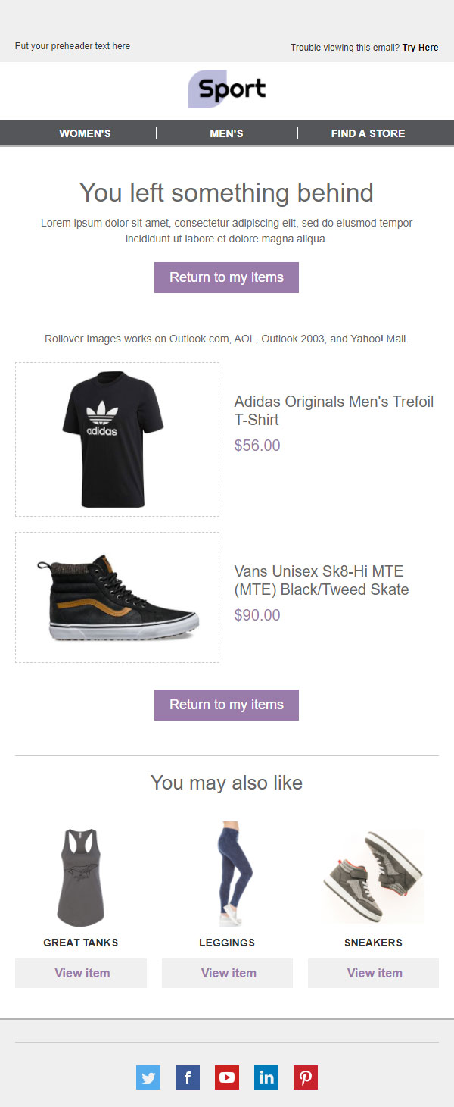Open the Pinterest social icon

point(306,1077)
